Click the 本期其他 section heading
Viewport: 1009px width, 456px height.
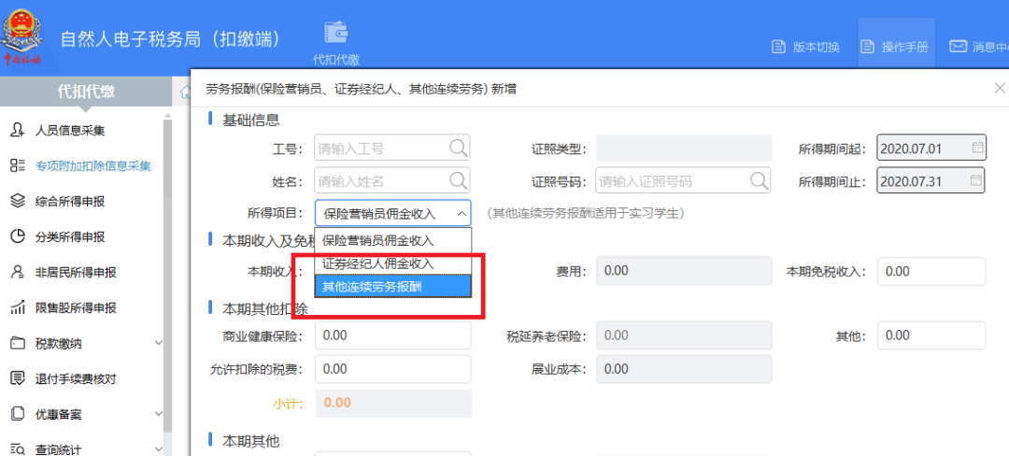[x=250, y=441]
